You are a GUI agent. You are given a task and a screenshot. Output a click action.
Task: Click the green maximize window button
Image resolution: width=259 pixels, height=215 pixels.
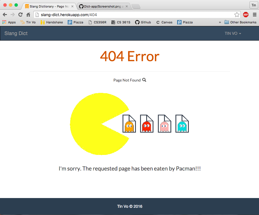coord(16,5)
